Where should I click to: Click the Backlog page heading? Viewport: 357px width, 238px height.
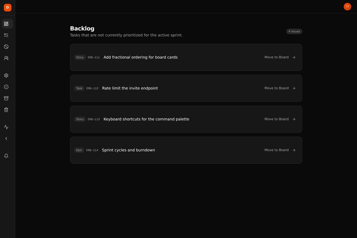[82, 28]
